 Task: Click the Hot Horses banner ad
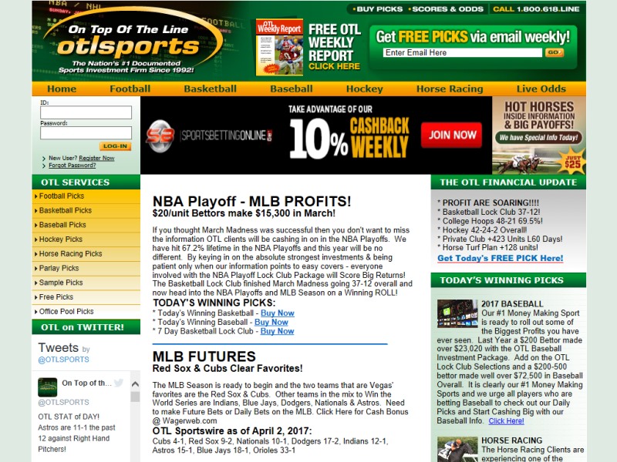point(538,136)
